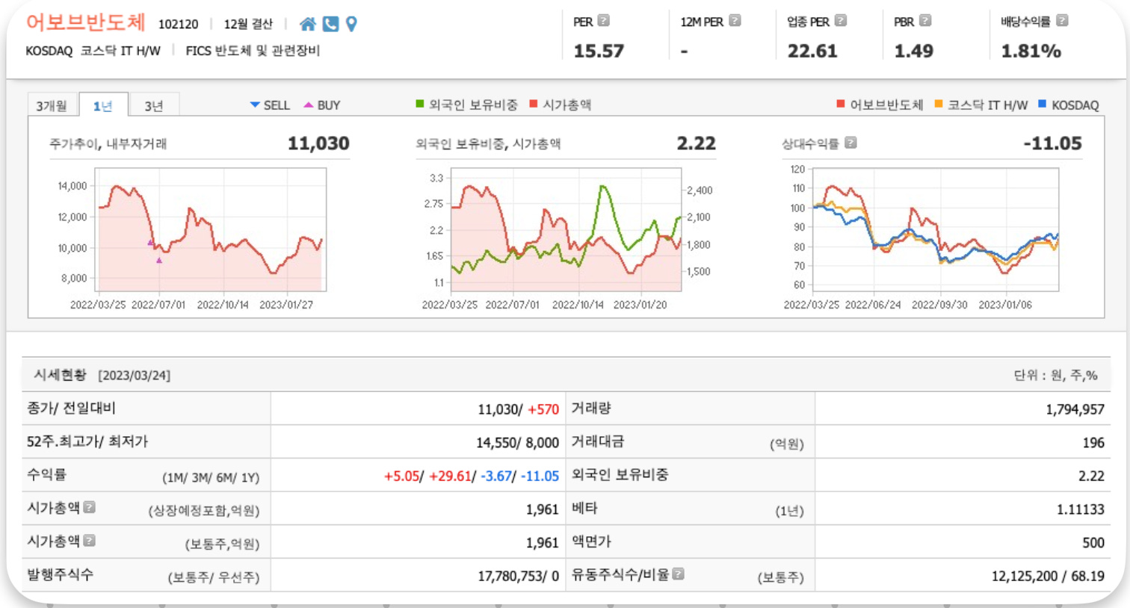Click the 업종 PER value 22.61
Viewport: 1130px width, 608px height.
point(812,51)
